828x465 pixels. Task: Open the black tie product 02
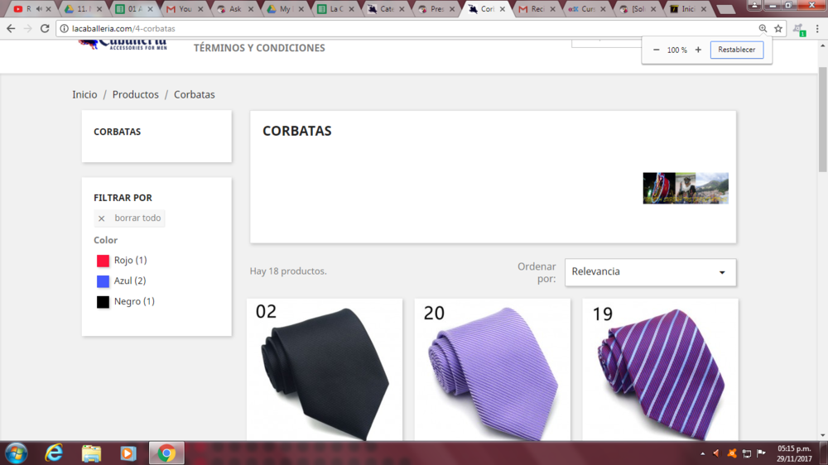(325, 370)
